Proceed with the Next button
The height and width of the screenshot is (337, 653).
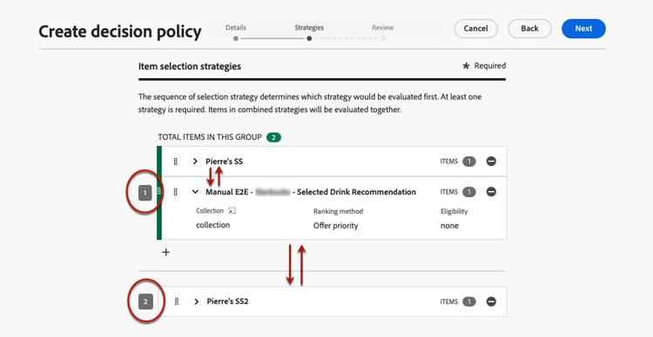click(583, 29)
